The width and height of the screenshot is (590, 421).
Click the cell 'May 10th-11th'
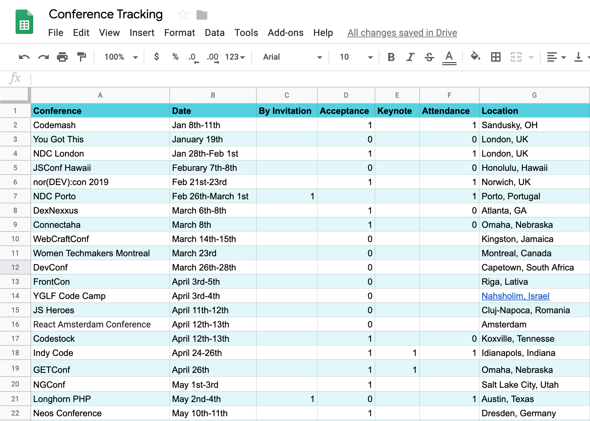click(213, 413)
